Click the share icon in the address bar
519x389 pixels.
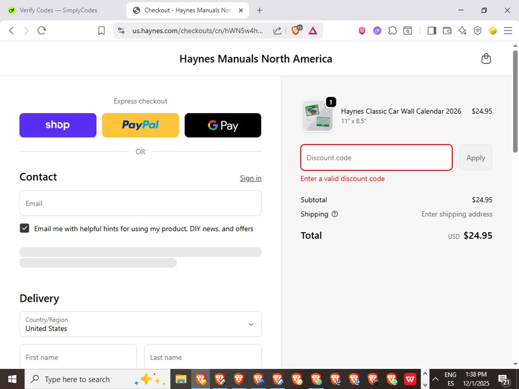click(x=277, y=31)
